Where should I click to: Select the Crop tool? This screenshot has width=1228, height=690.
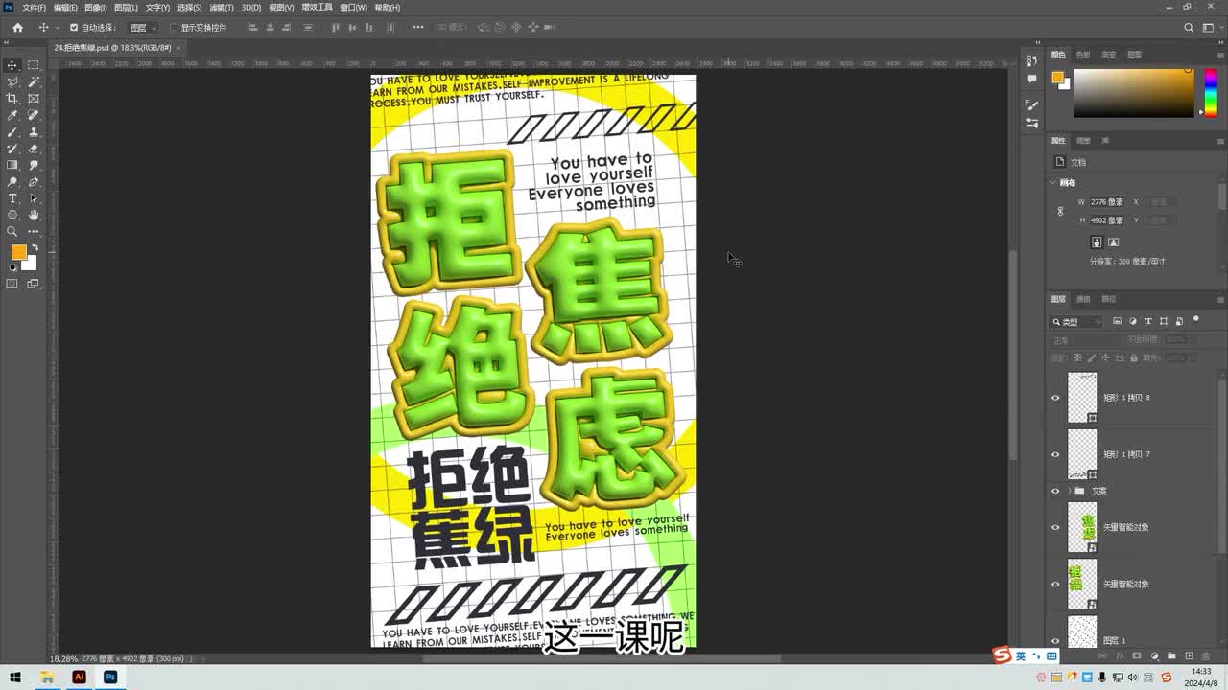(x=12, y=99)
